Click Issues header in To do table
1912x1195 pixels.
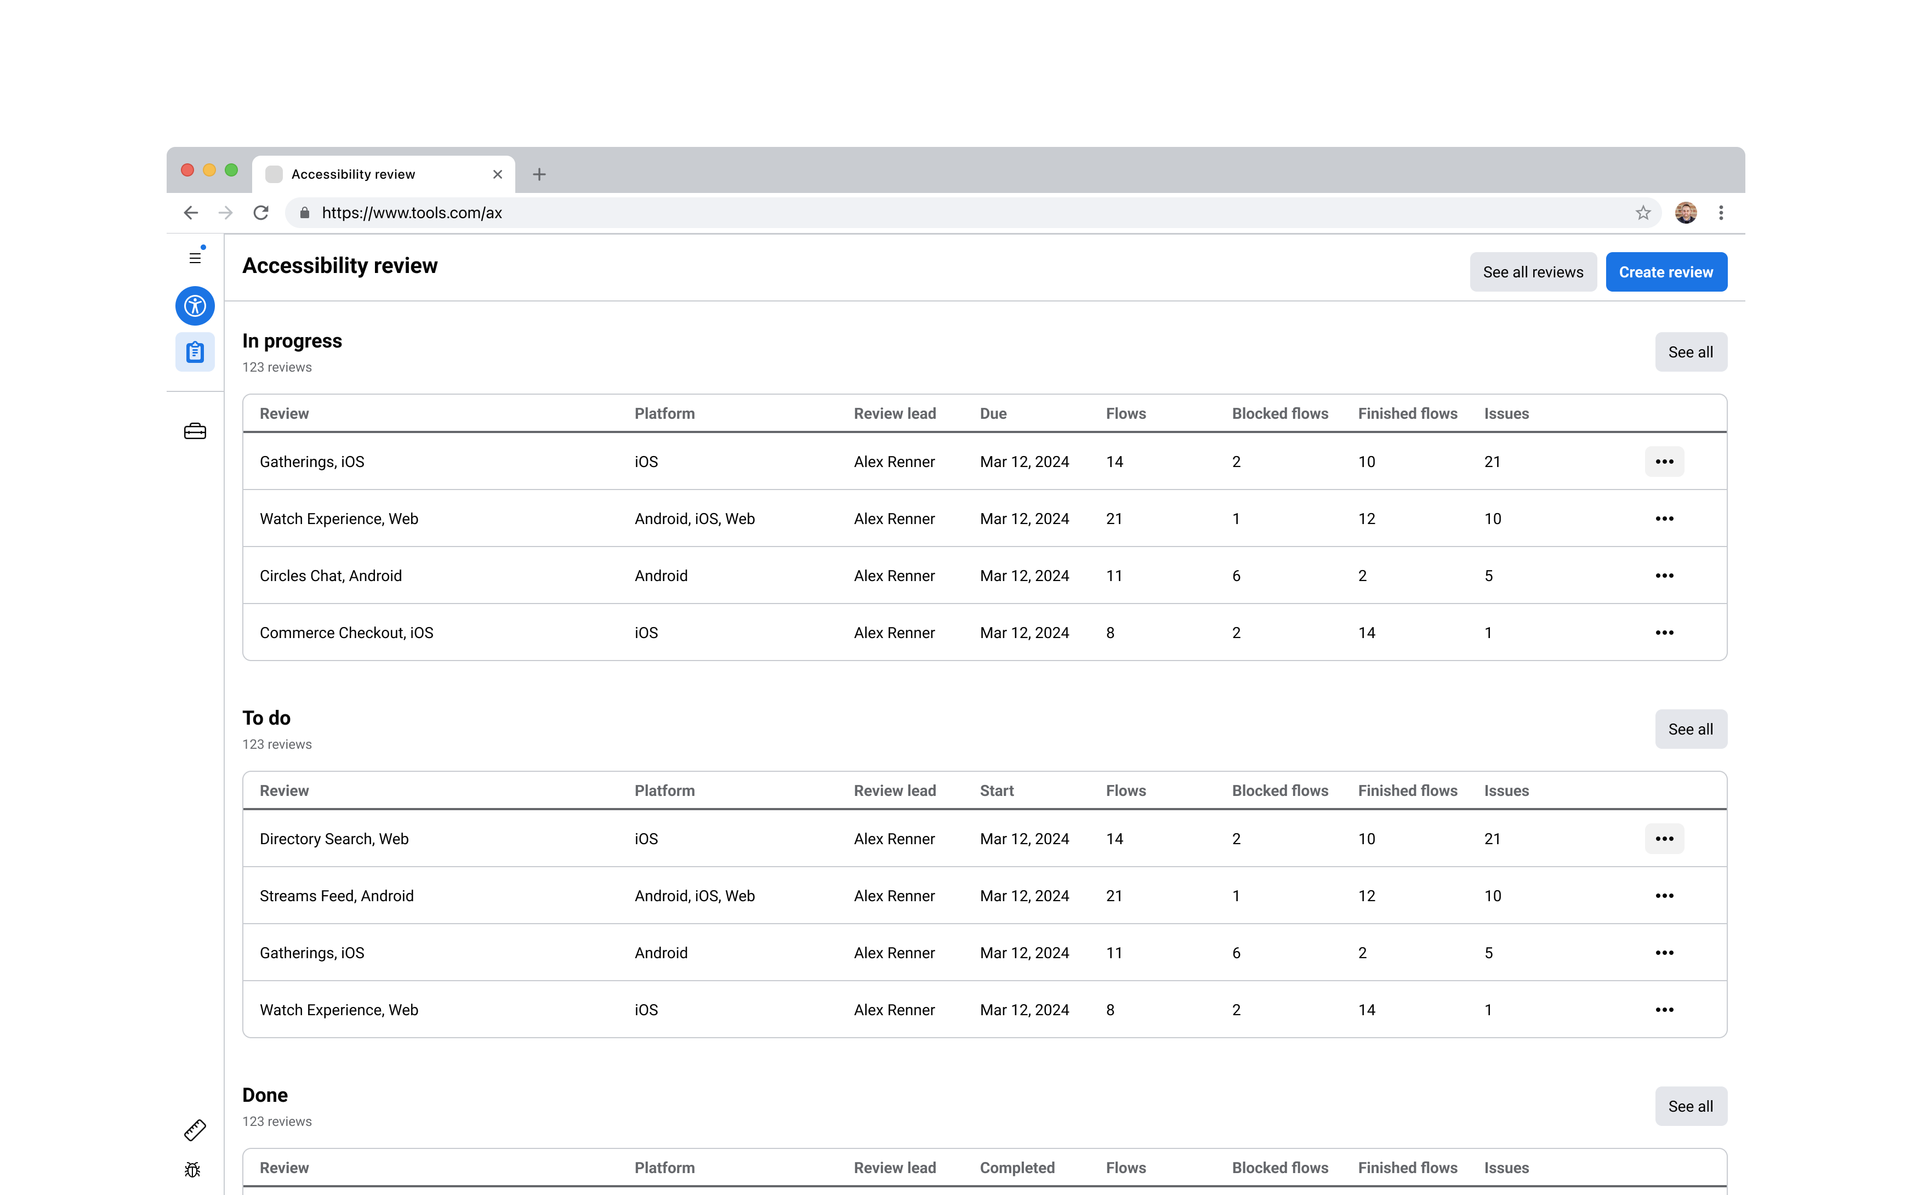pos(1506,790)
